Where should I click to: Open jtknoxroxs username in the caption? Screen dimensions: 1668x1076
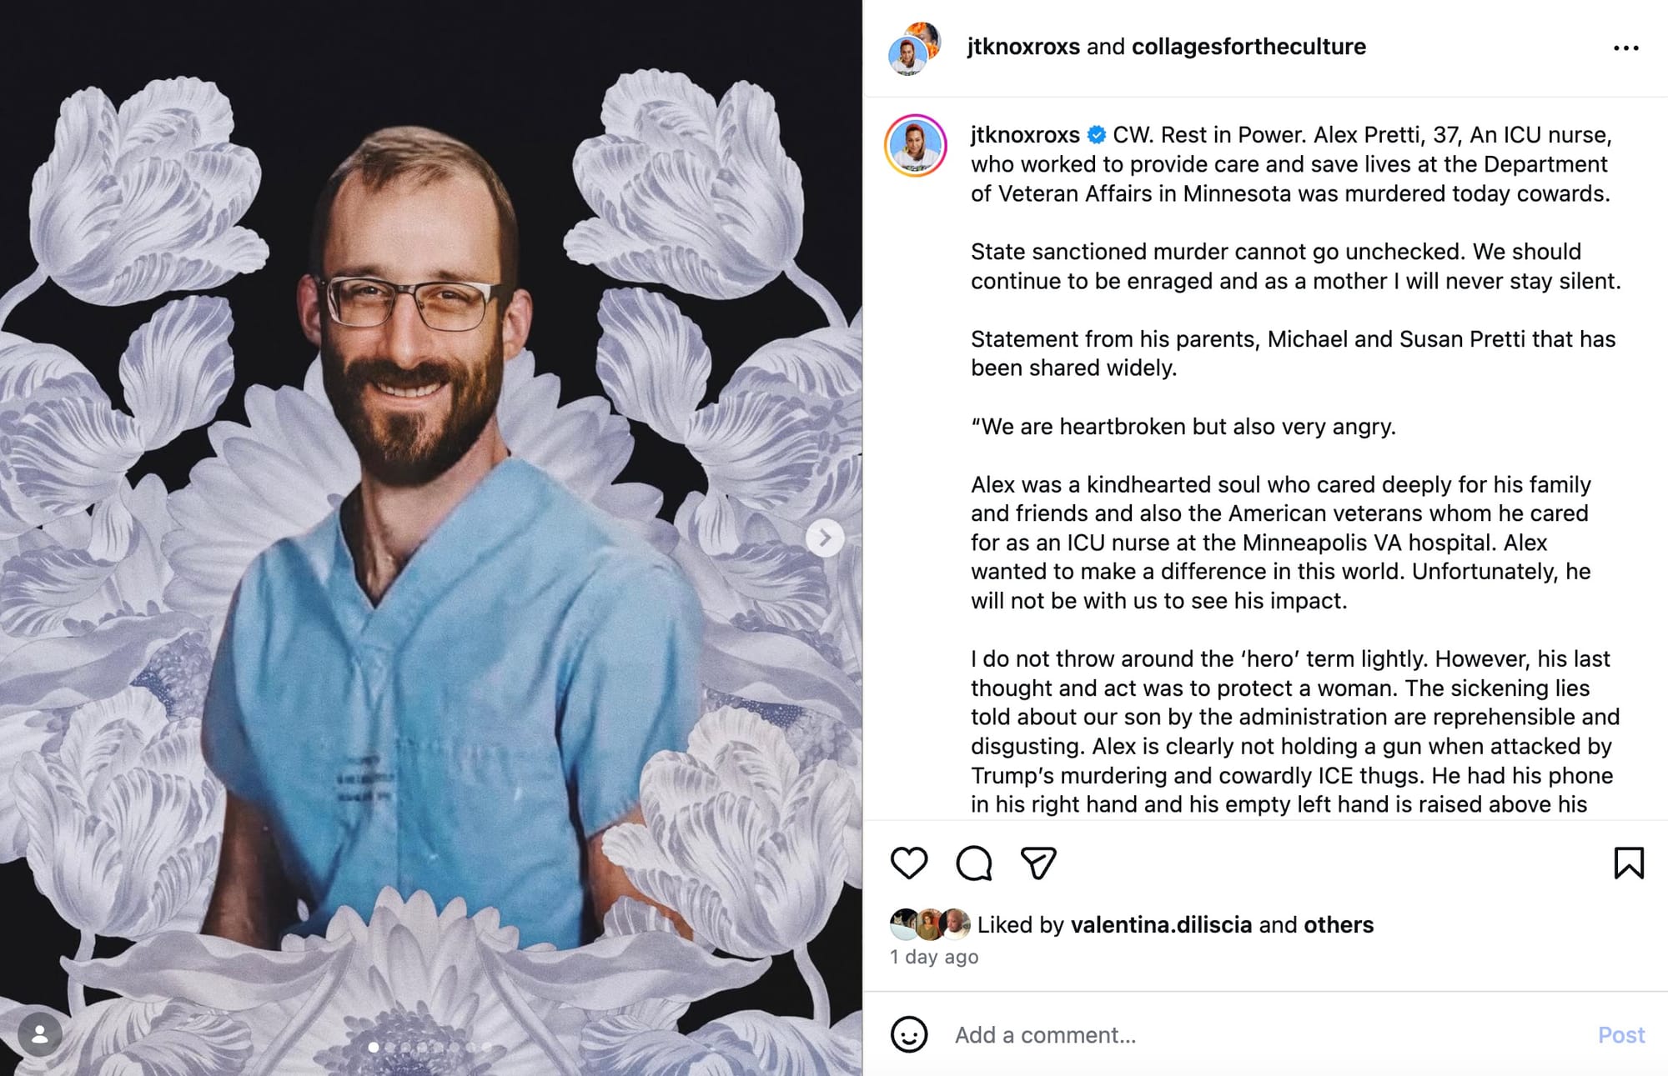point(1025,135)
